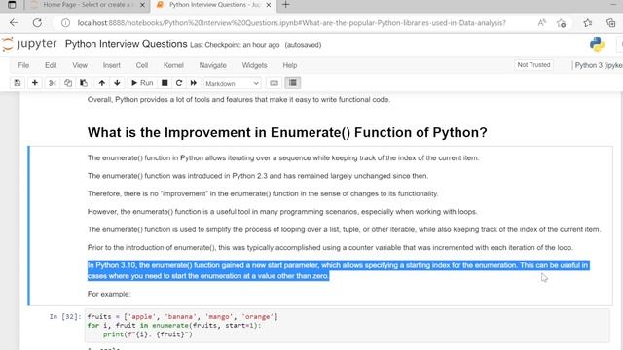623x350 pixels.
Task: Go back with the browser back arrow
Action: 15,23
